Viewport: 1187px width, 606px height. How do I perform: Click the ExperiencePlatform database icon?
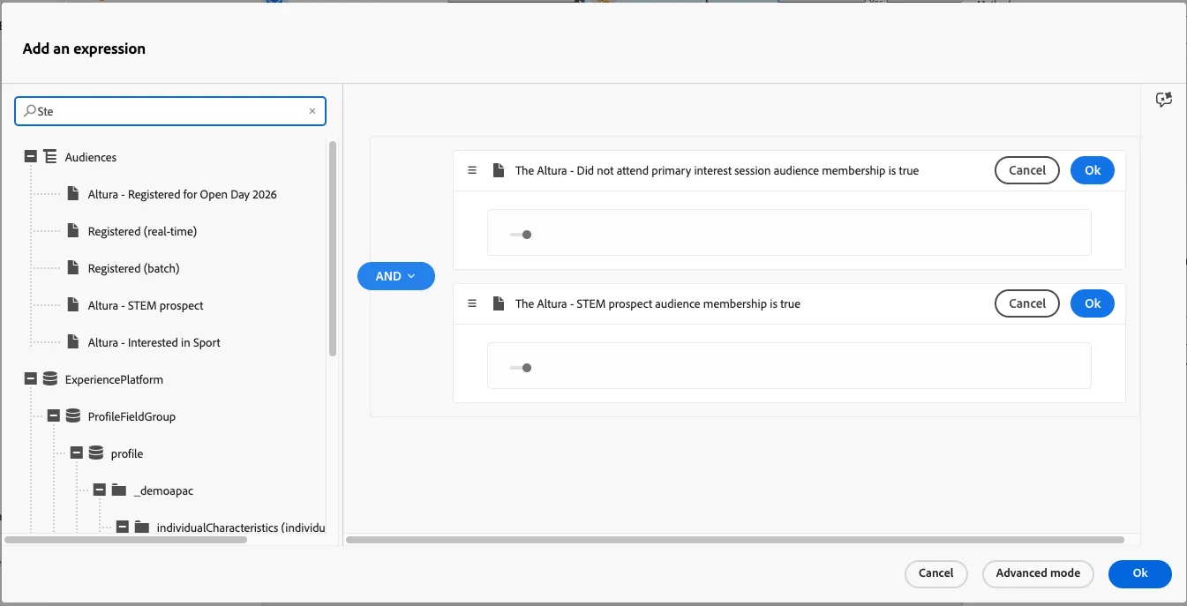[50, 379]
